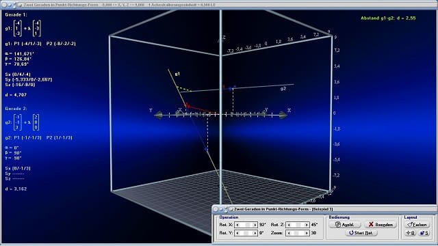
Task: Click the Zoom scrollbar thumb
Action: (296, 233)
